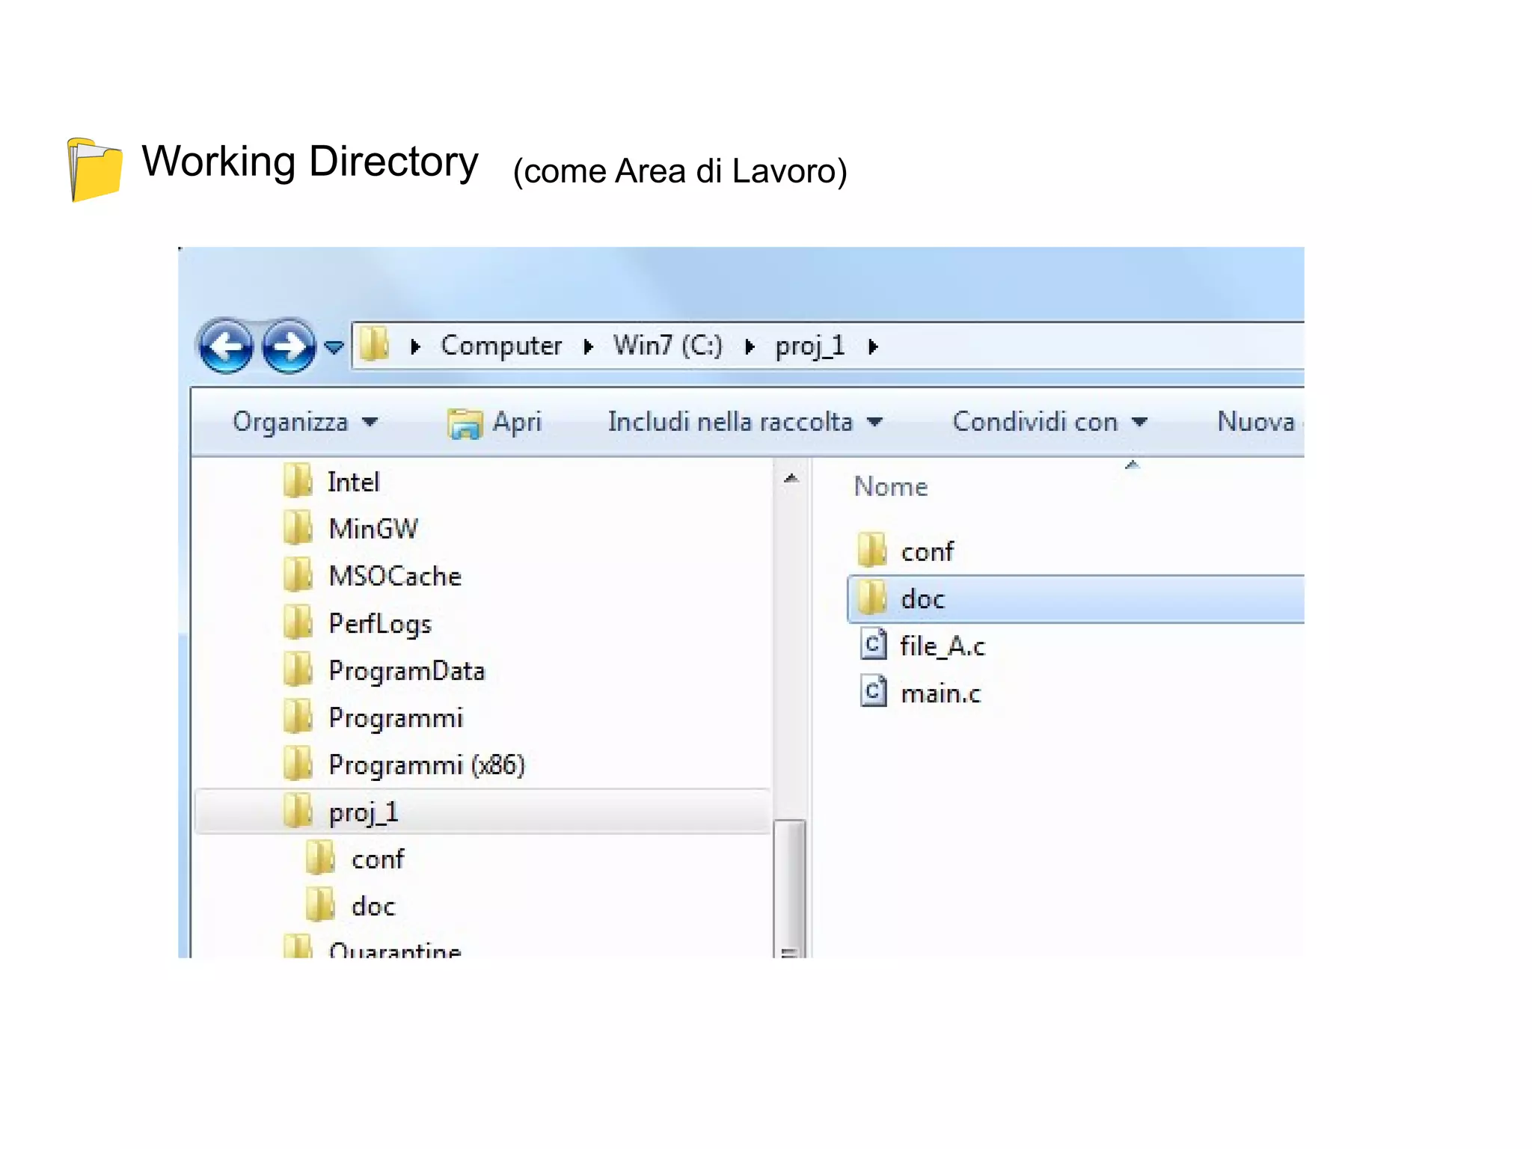Select proj_1 in the address breadcrumb
Image resolution: width=1532 pixels, height=1149 pixels.
810,346
